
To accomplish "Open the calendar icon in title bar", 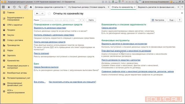I will (123, 2).
